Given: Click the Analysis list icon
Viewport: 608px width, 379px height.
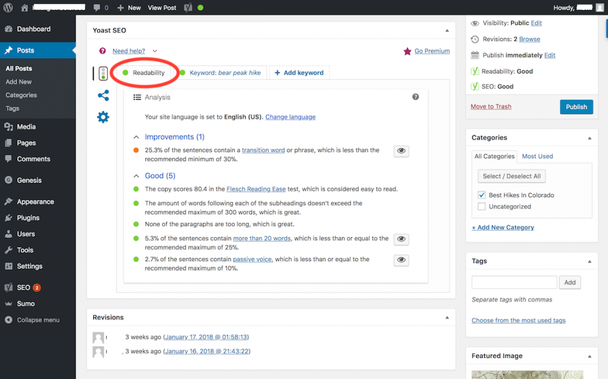Looking at the screenshot, I should pos(137,97).
